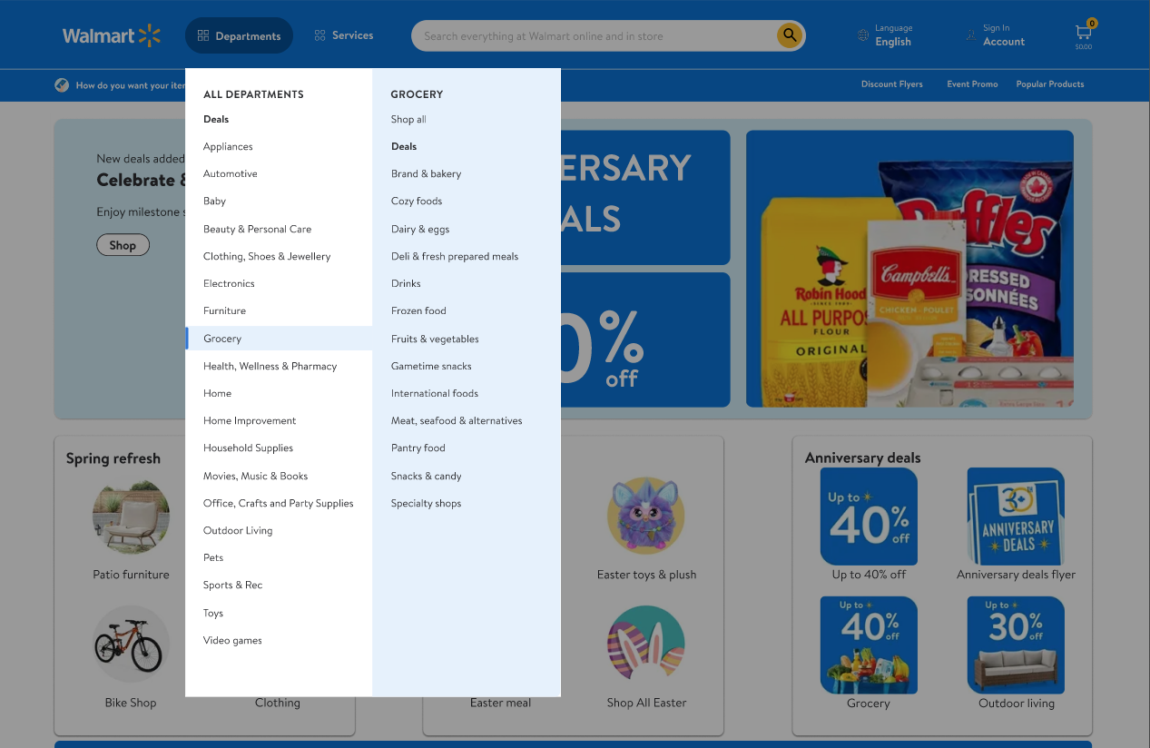This screenshot has height=748, width=1150.
Task: Select Beauty & Personal Care department
Action: pos(258,229)
